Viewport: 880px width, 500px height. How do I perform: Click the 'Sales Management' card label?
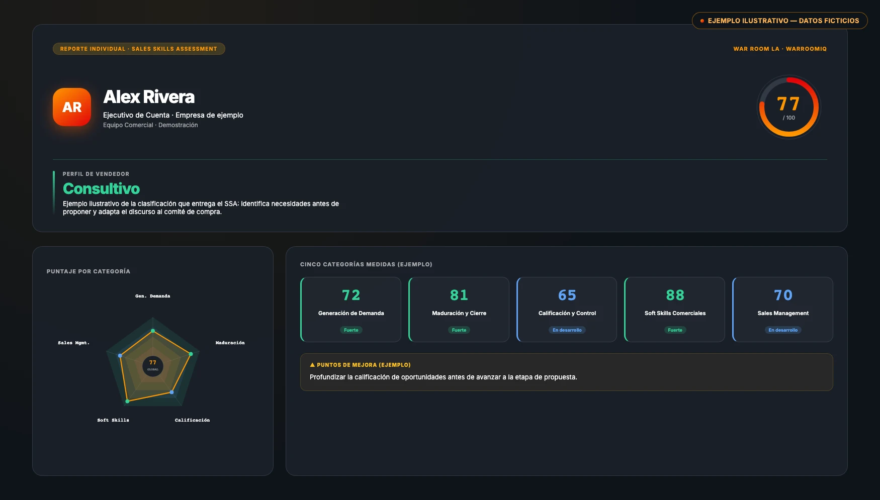783,313
